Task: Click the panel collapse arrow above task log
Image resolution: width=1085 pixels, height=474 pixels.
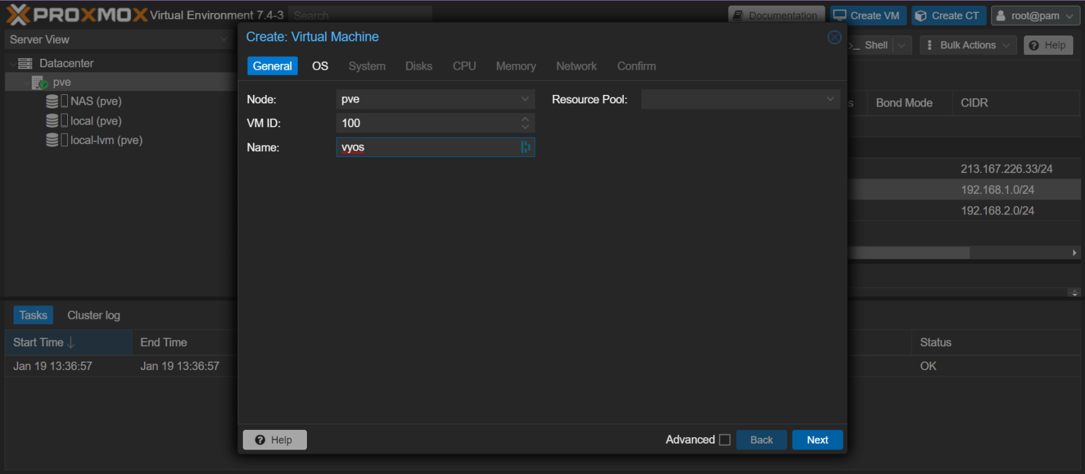Action: [1075, 293]
